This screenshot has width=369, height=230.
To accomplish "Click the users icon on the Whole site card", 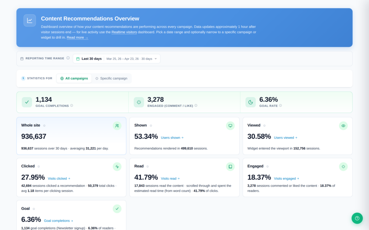I will pyautogui.click(x=117, y=126).
